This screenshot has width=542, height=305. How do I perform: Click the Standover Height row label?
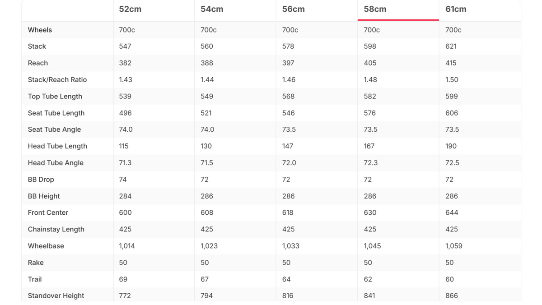coord(56,296)
